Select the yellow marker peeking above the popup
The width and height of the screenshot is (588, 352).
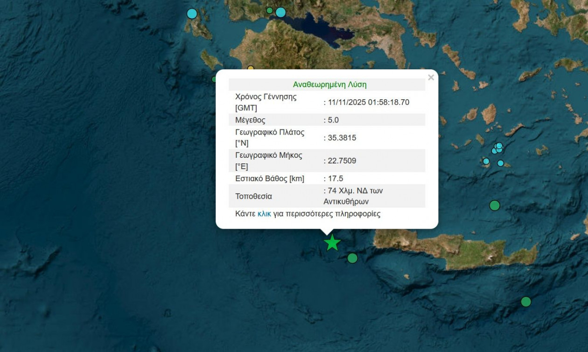251,68
